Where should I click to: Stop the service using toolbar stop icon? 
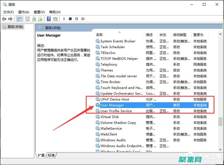coord(71,19)
